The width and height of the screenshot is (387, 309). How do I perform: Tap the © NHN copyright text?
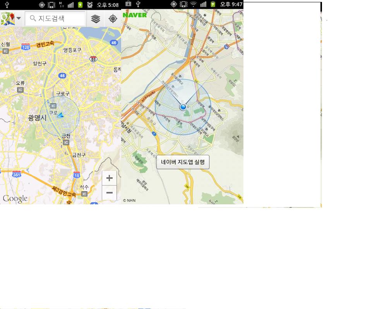129,200
